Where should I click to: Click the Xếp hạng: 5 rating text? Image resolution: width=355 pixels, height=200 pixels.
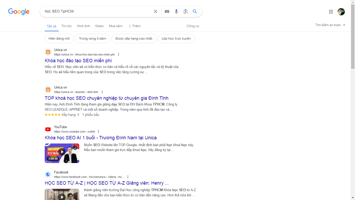click(x=70, y=115)
